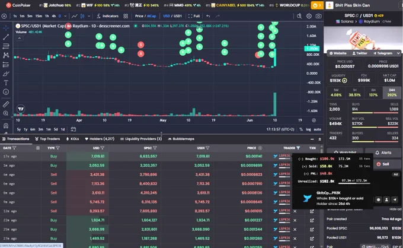Switch chart to MCap view
Viewport: 403px width, 248px height.
[151, 16]
